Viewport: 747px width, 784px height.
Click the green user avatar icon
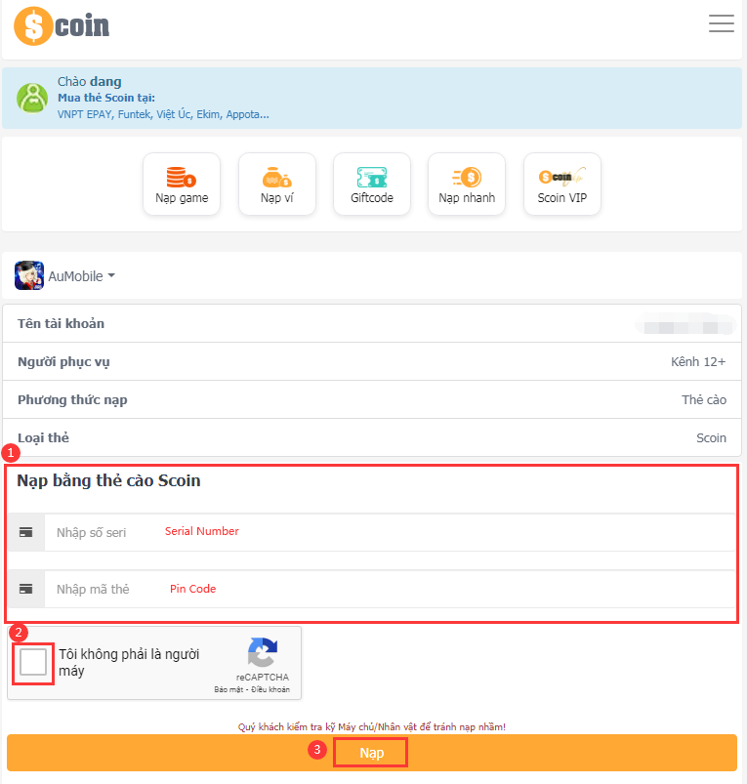point(32,98)
